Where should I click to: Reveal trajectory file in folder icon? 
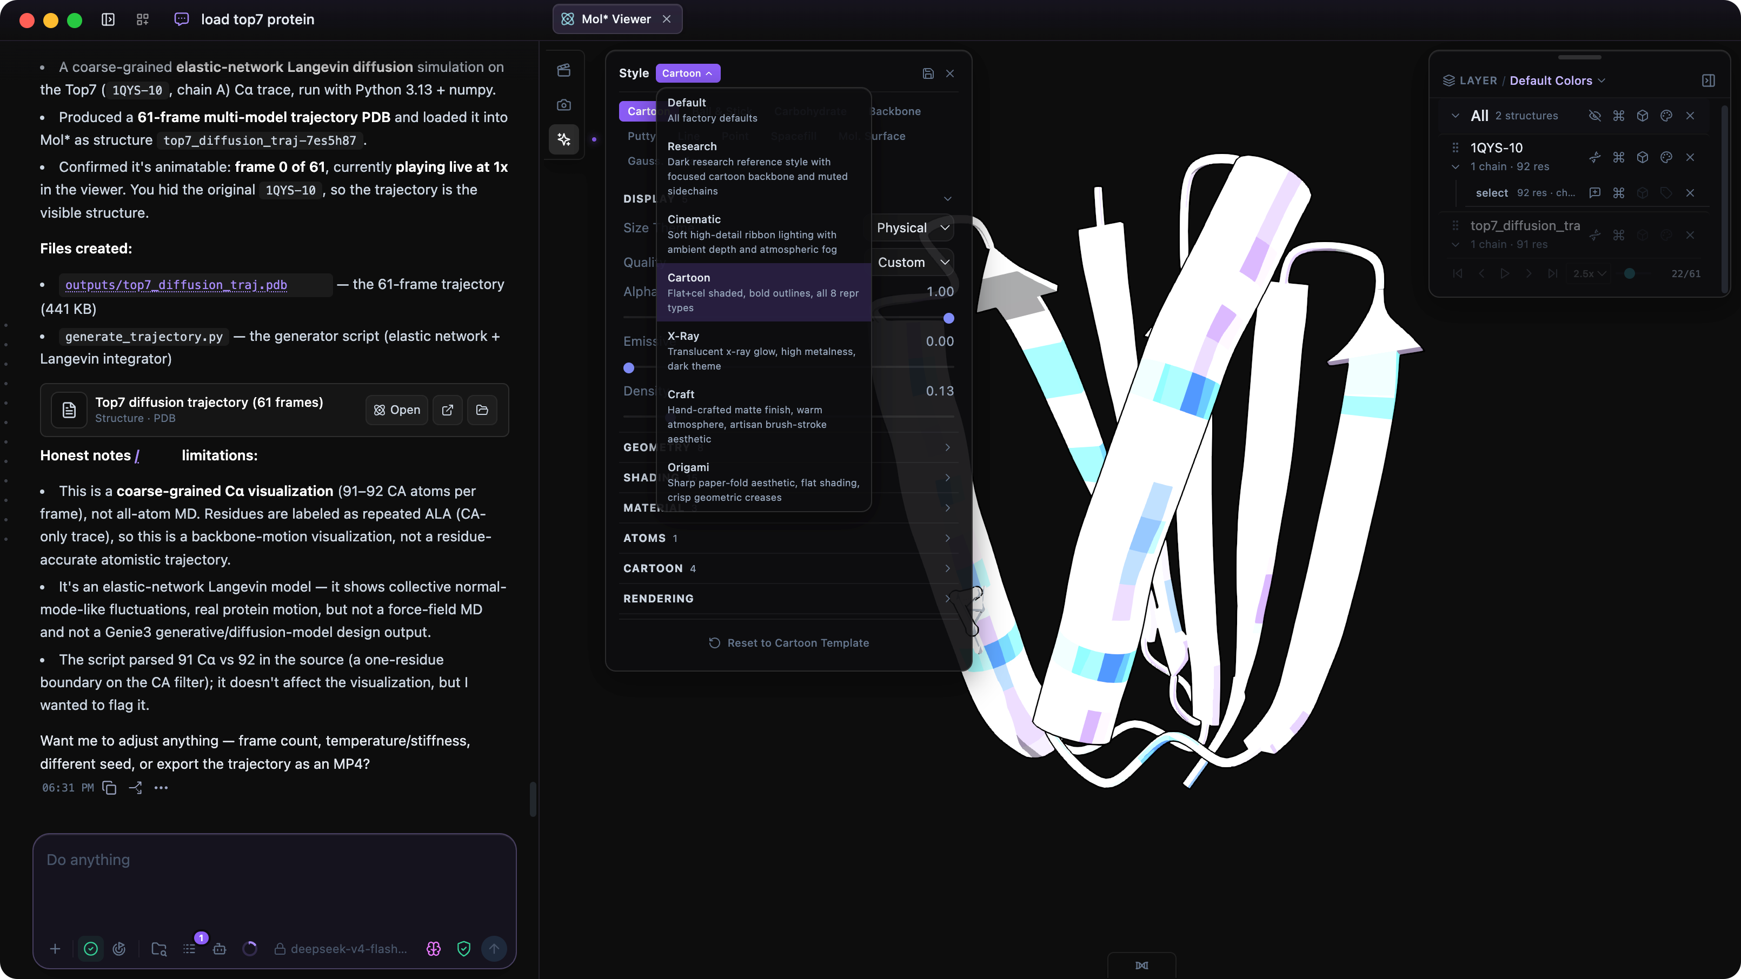click(x=482, y=410)
